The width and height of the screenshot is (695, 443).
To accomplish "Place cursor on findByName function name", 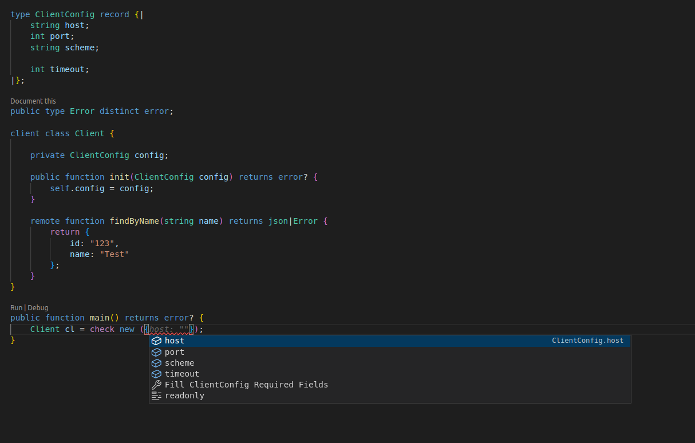I will pyautogui.click(x=135, y=221).
